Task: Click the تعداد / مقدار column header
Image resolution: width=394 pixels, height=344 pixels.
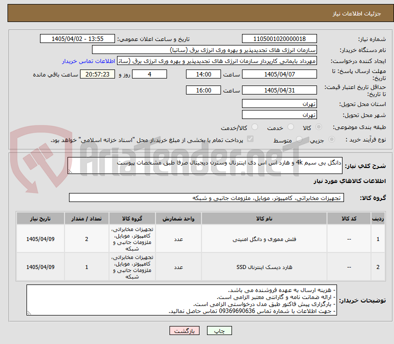Action: coord(86,218)
